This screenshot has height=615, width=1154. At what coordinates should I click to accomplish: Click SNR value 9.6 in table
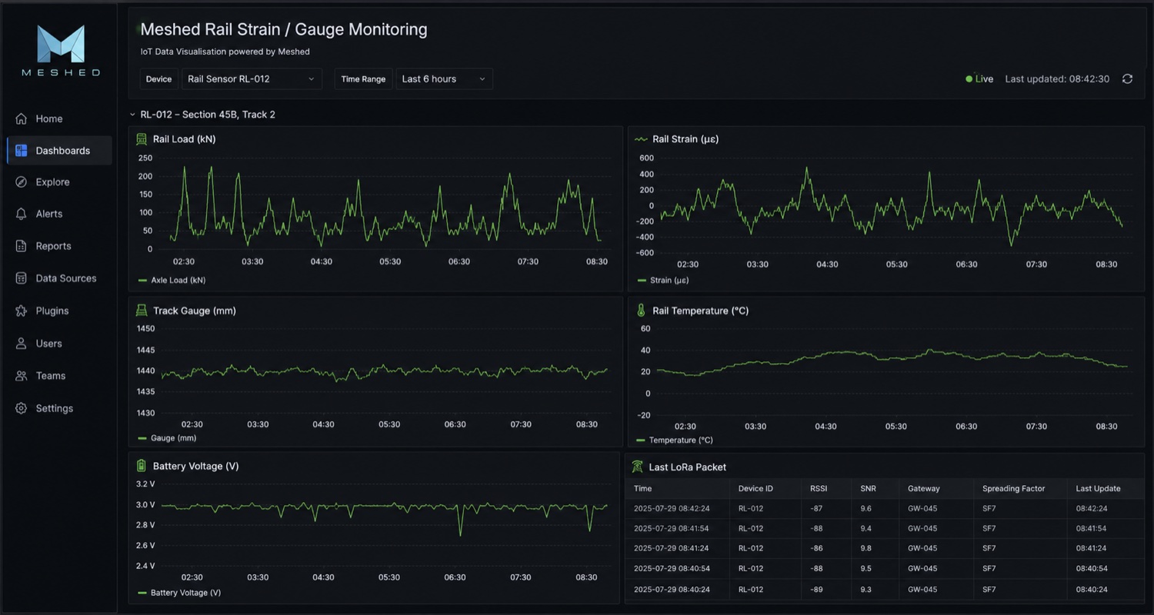pos(865,508)
